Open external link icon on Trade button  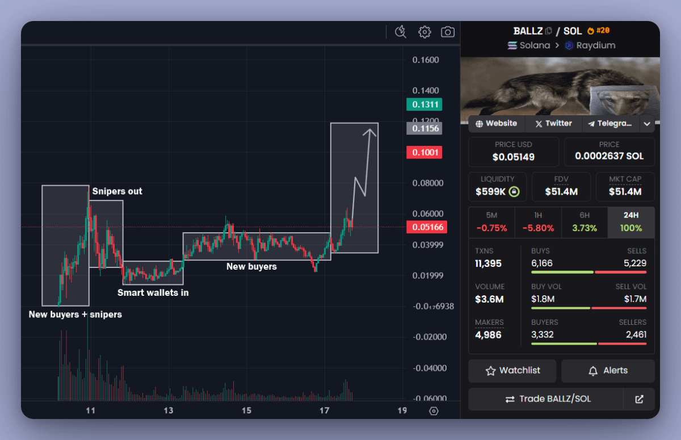(640, 399)
